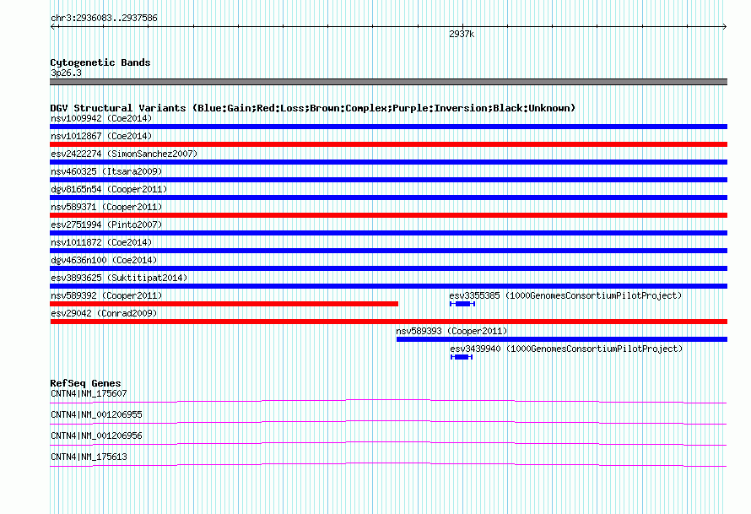The width and height of the screenshot is (751, 514).
Task: Open variant dgv4636n100 (Coe2014) label
Action: point(104,260)
